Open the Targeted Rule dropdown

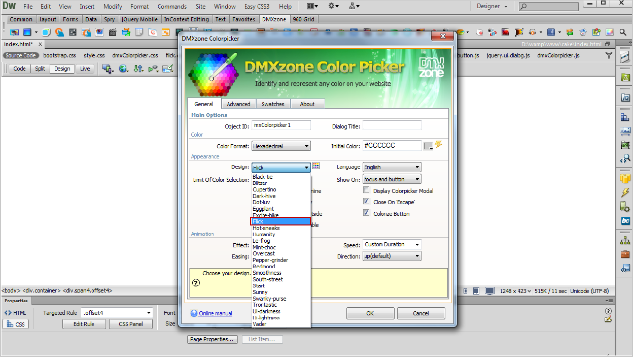(117, 313)
